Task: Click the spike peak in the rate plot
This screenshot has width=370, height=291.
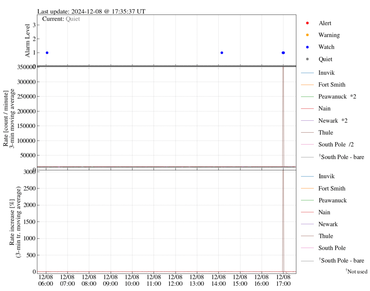Action: tap(283, 68)
